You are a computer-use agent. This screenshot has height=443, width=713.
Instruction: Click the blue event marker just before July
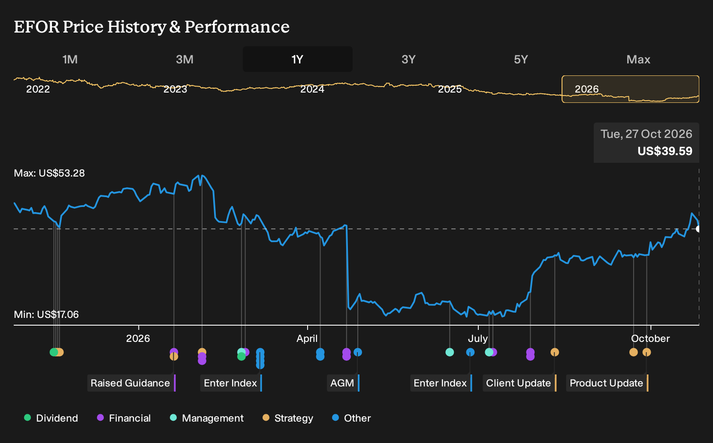[470, 352]
